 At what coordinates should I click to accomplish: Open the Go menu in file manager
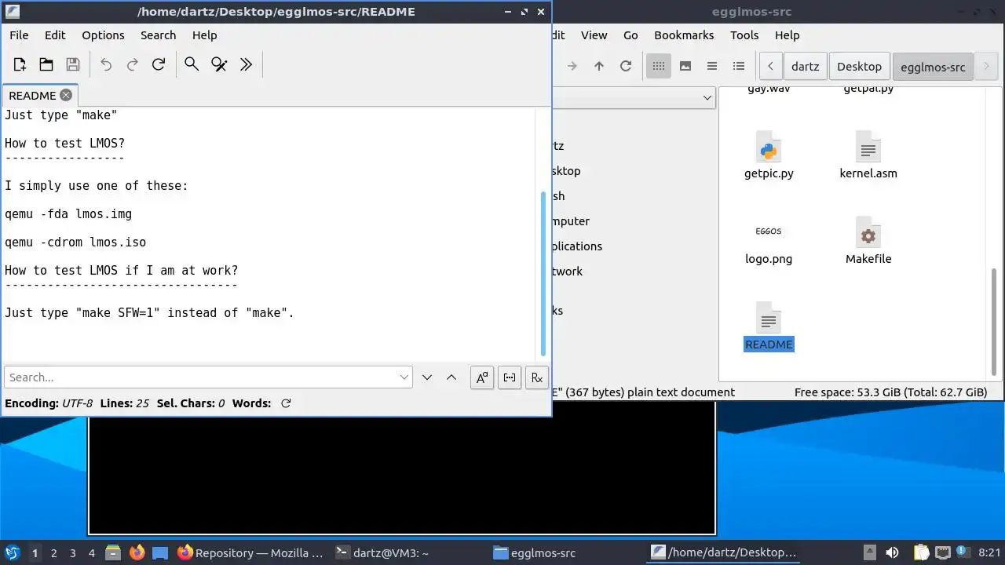pyautogui.click(x=630, y=35)
